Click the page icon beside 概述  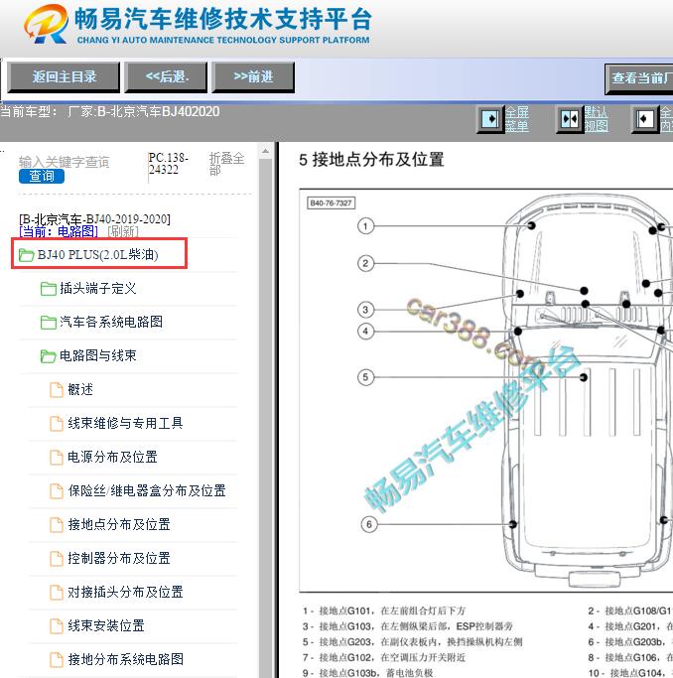[57, 389]
